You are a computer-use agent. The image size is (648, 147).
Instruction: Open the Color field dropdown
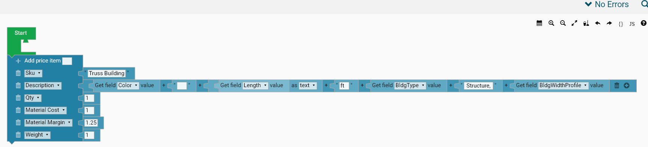(x=128, y=85)
